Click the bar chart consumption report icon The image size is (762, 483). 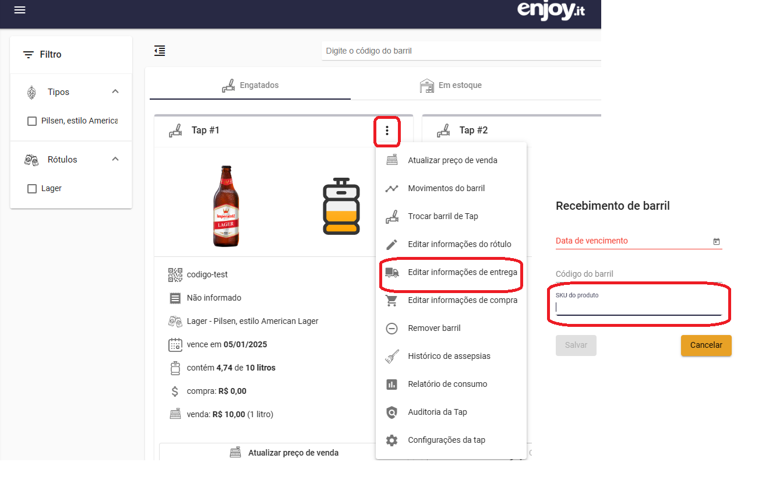pos(392,384)
